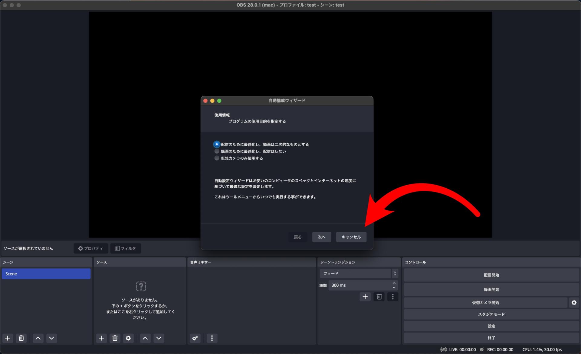
Task: Click the シーントランジション panel header
Action: pyautogui.click(x=359, y=262)
